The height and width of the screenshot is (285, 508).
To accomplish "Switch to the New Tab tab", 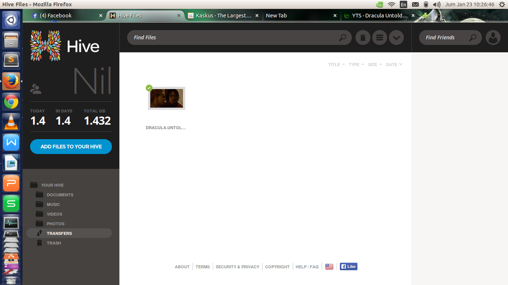I will point(301,15).
